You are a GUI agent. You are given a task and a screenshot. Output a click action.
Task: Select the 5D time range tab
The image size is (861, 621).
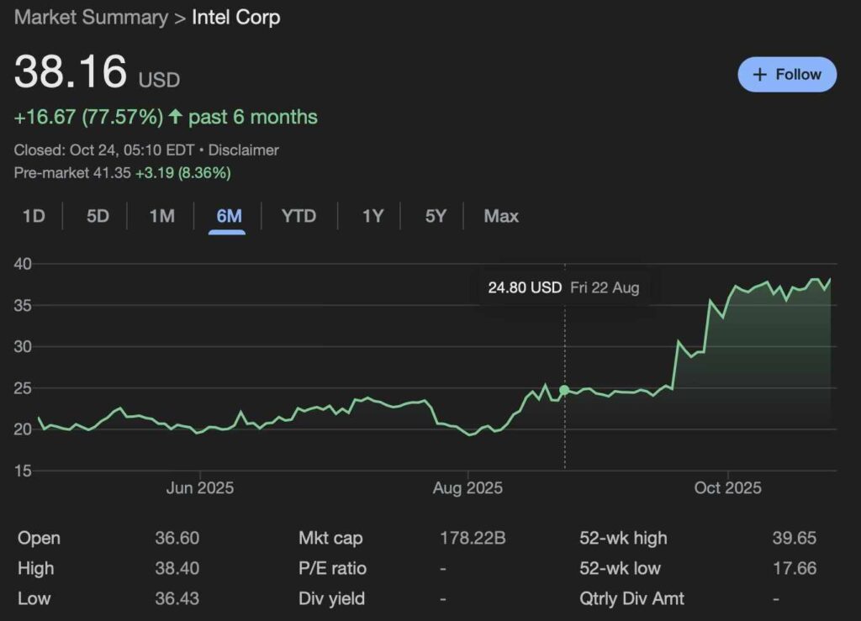point(98,216)
